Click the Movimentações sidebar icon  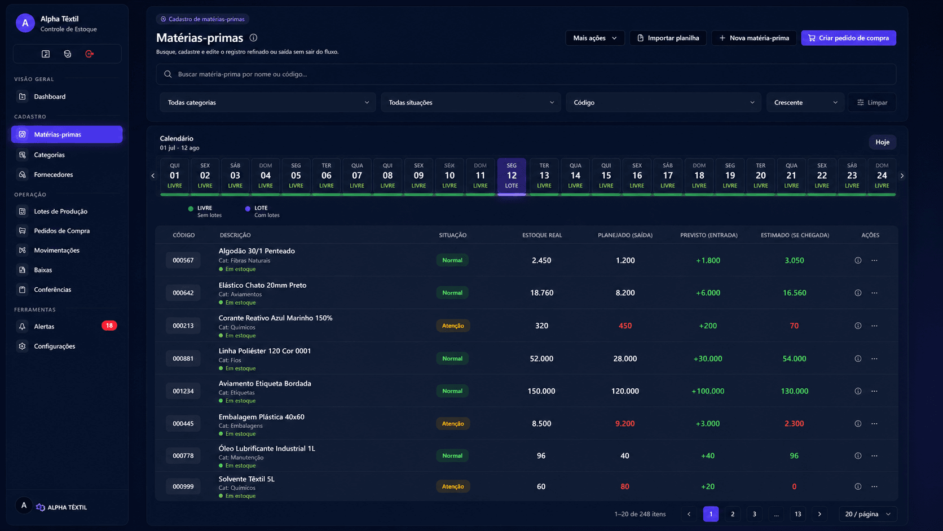(23, 251)
